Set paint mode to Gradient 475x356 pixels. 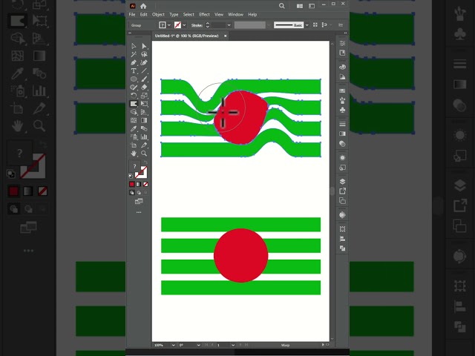coord(139,184)
